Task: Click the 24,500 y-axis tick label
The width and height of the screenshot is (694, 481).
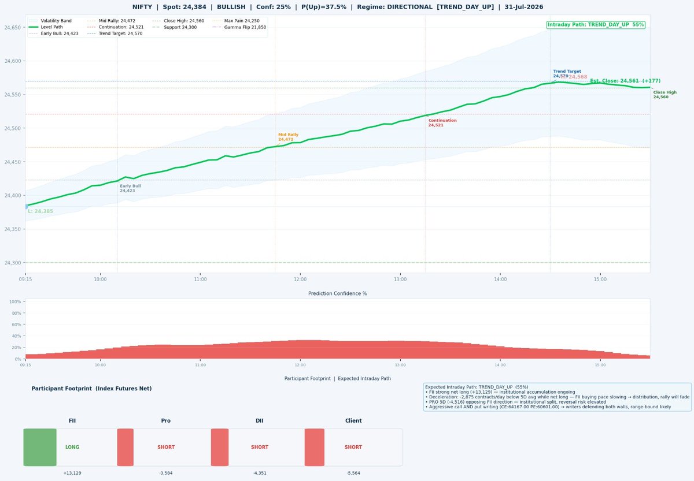Action: tap(13, 128)
